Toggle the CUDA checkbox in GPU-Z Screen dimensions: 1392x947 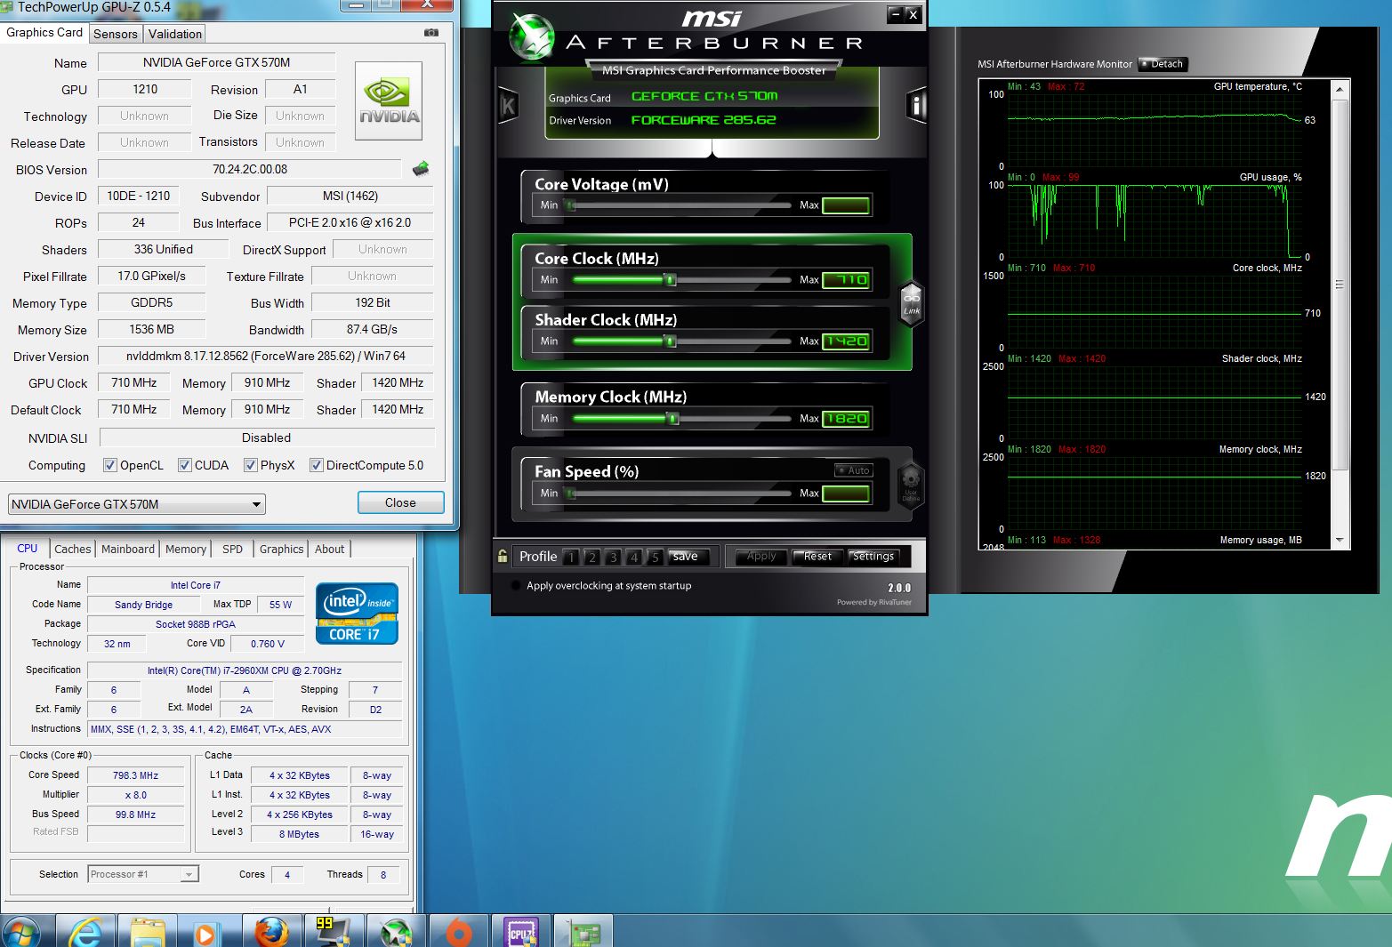click(x=185, y=465)
